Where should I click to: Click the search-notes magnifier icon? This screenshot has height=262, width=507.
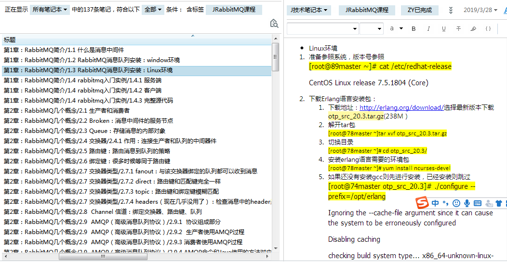tap(274, 23)
